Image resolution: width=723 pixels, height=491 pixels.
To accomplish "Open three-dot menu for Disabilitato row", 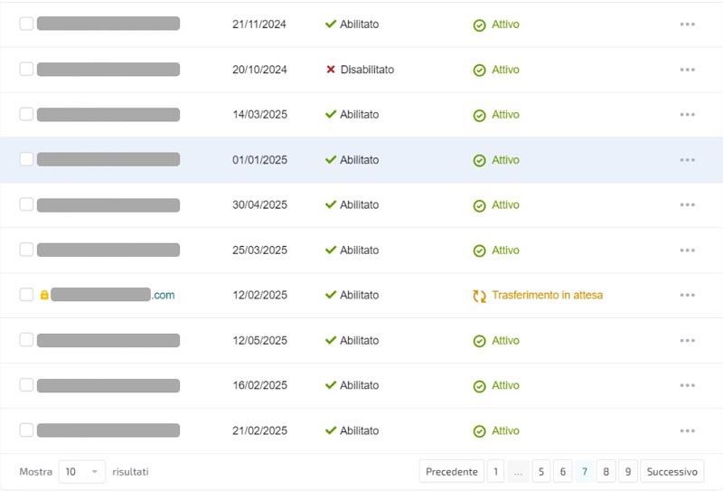I will coord(687,70).
